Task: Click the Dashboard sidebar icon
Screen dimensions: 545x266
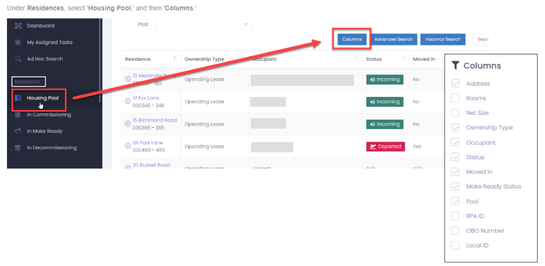Action: pos(18,26)
